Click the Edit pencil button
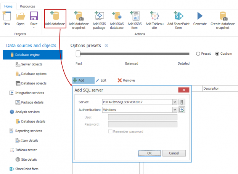238x174 pixels. click(x=101, y=80)
